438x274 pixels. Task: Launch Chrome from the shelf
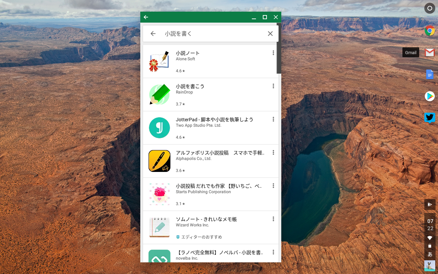click(x=430, y=31)
